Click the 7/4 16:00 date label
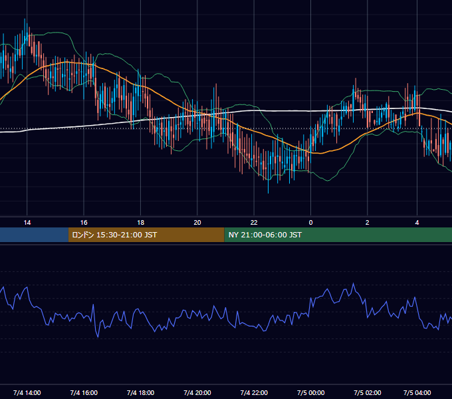The image size is (452, 399). tap(84, 392)
